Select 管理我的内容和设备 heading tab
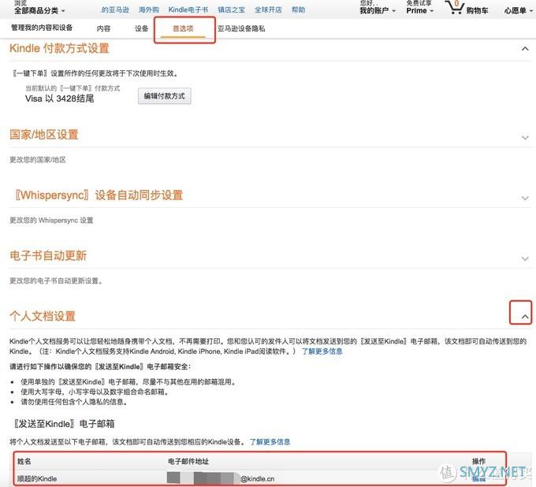This screenshot has width=536, height=487. [42, 28]
